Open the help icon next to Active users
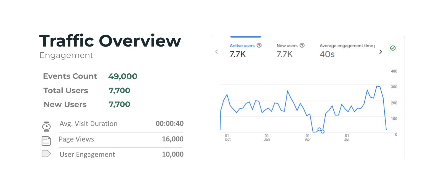The width and height of the screenshot is (426, 188). click(x=259, y=45)
